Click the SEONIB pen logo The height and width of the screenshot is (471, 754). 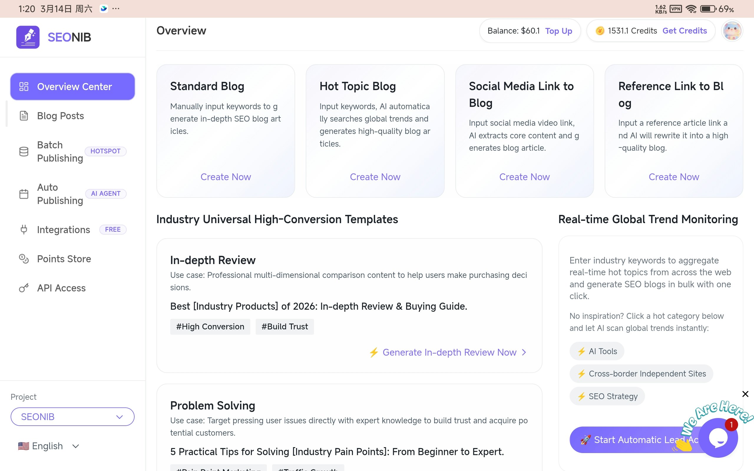coord(28,37)
